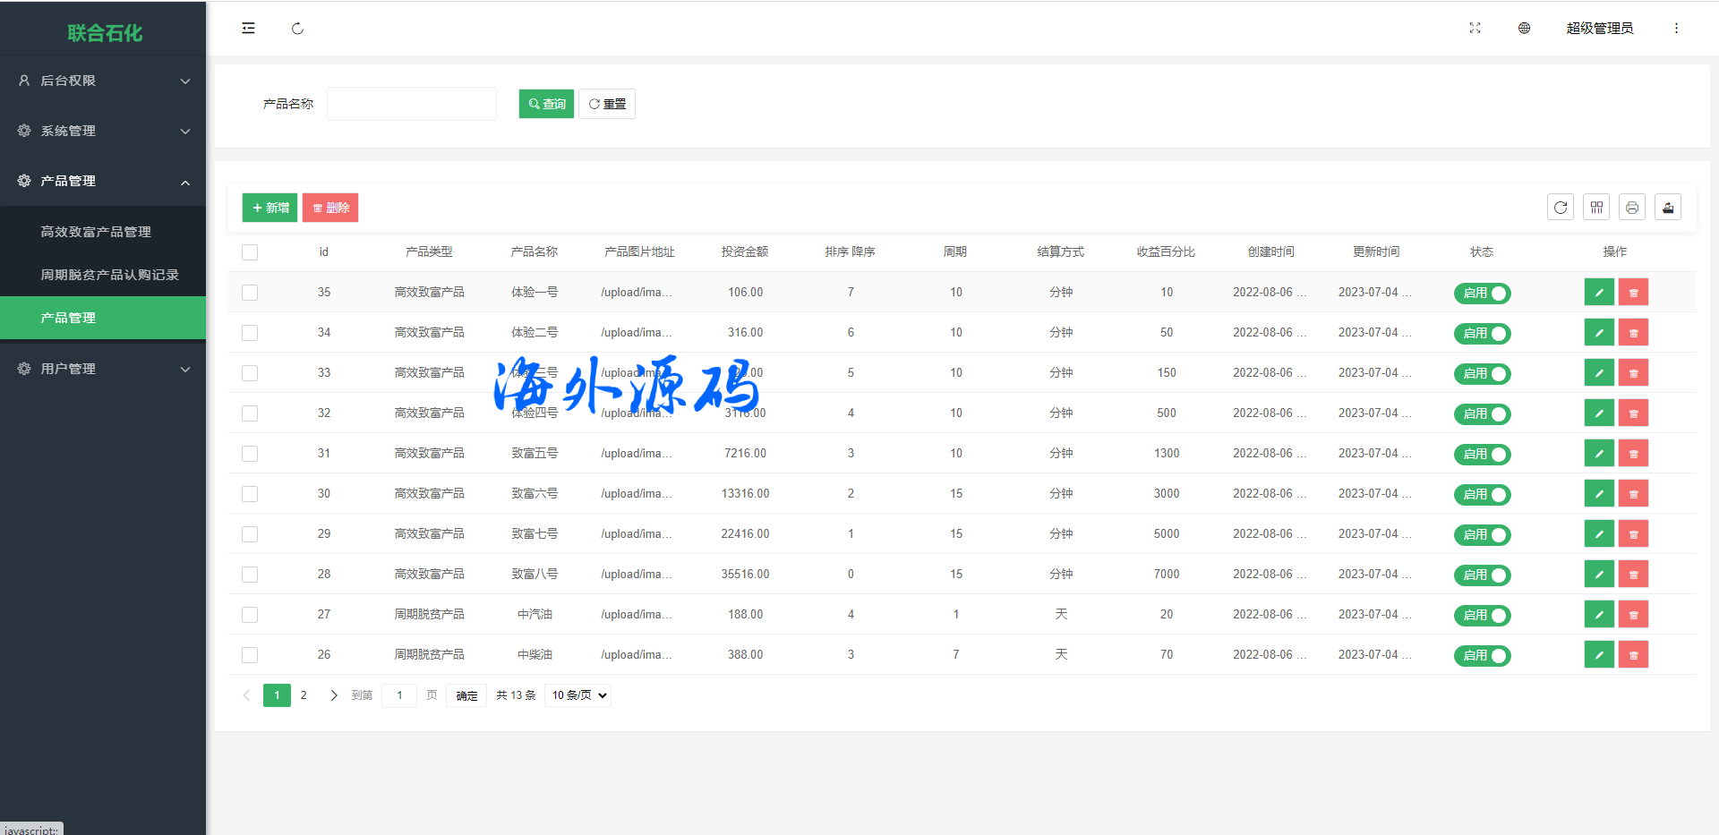The width and height of the screenshot is (1719, 835).
Task: Enter fullscreen using the expand icon
Action: (x=1475, y=29)
